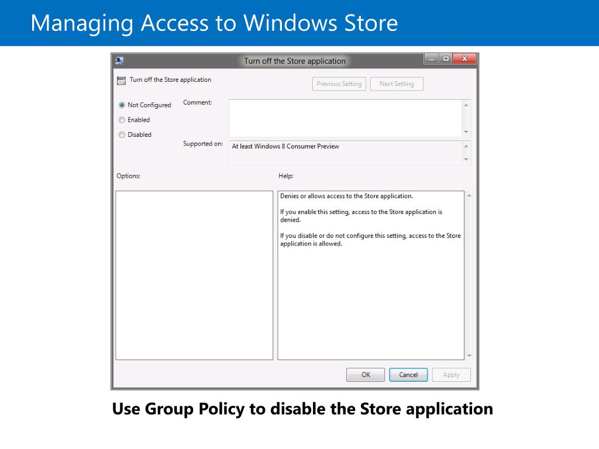This screenshot has height=449, width=599.
Task: Click the Apply button
Action: (451, 375)
